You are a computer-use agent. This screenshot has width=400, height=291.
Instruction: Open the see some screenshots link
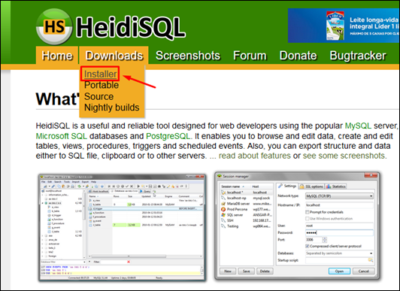(344, 156)
